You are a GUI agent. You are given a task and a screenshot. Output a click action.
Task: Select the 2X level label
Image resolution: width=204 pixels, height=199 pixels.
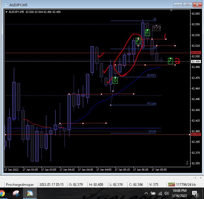[155, 19]
